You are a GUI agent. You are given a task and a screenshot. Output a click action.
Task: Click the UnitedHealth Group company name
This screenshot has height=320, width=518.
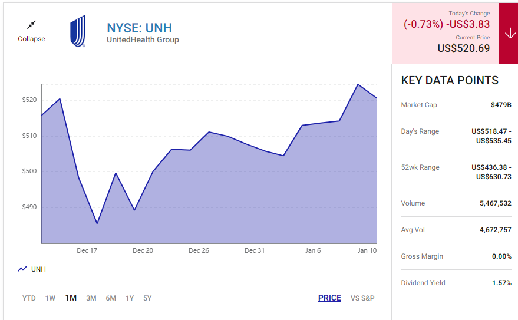click(143, 39)
